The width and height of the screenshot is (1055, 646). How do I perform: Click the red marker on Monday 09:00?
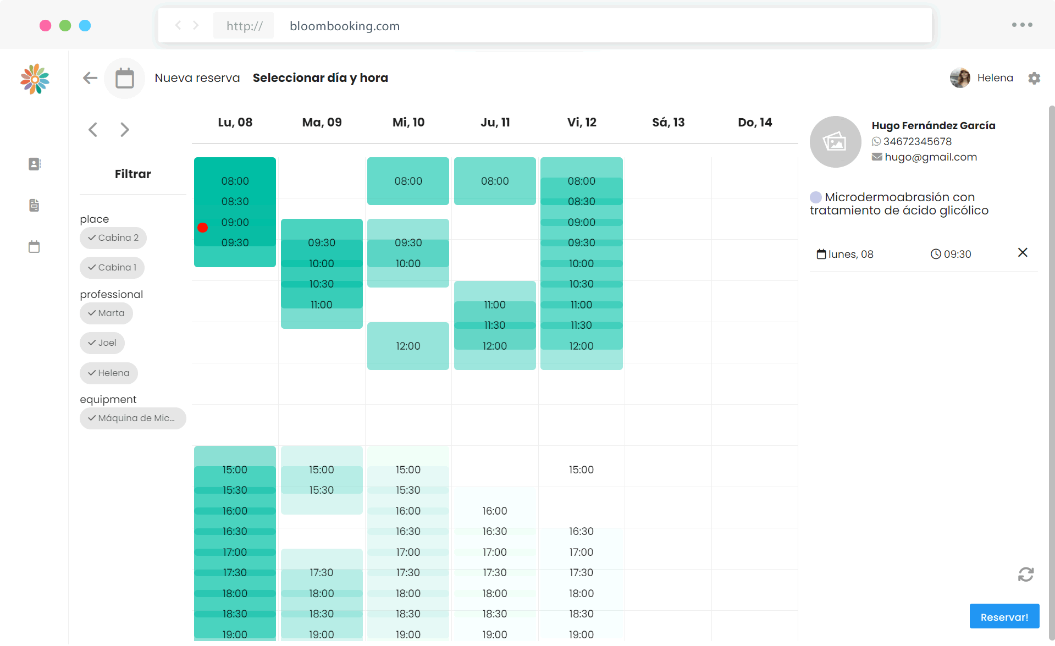(x=202, y=227)
